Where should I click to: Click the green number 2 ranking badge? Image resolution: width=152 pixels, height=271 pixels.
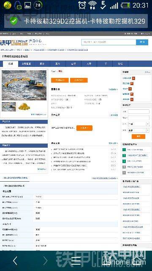[124, 155]
